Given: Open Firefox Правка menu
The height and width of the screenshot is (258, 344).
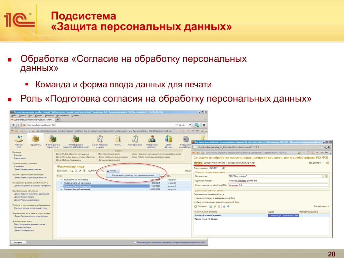Looking at the screenshot, I should [x=22, y=116].
